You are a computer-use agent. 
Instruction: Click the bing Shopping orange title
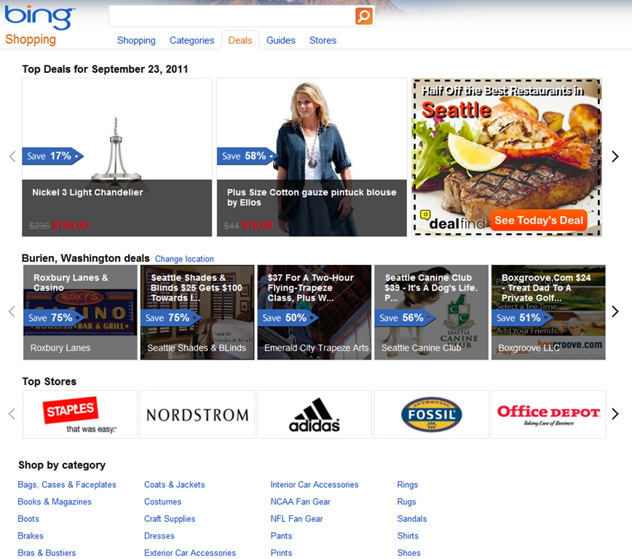tap(31, 39)
